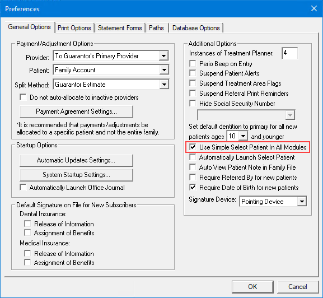Image resolution: width=323 pixels, height=298 pixels.
Task: Uncheck Require Date of Birth for new patients
Action: (x=193, y=187)
